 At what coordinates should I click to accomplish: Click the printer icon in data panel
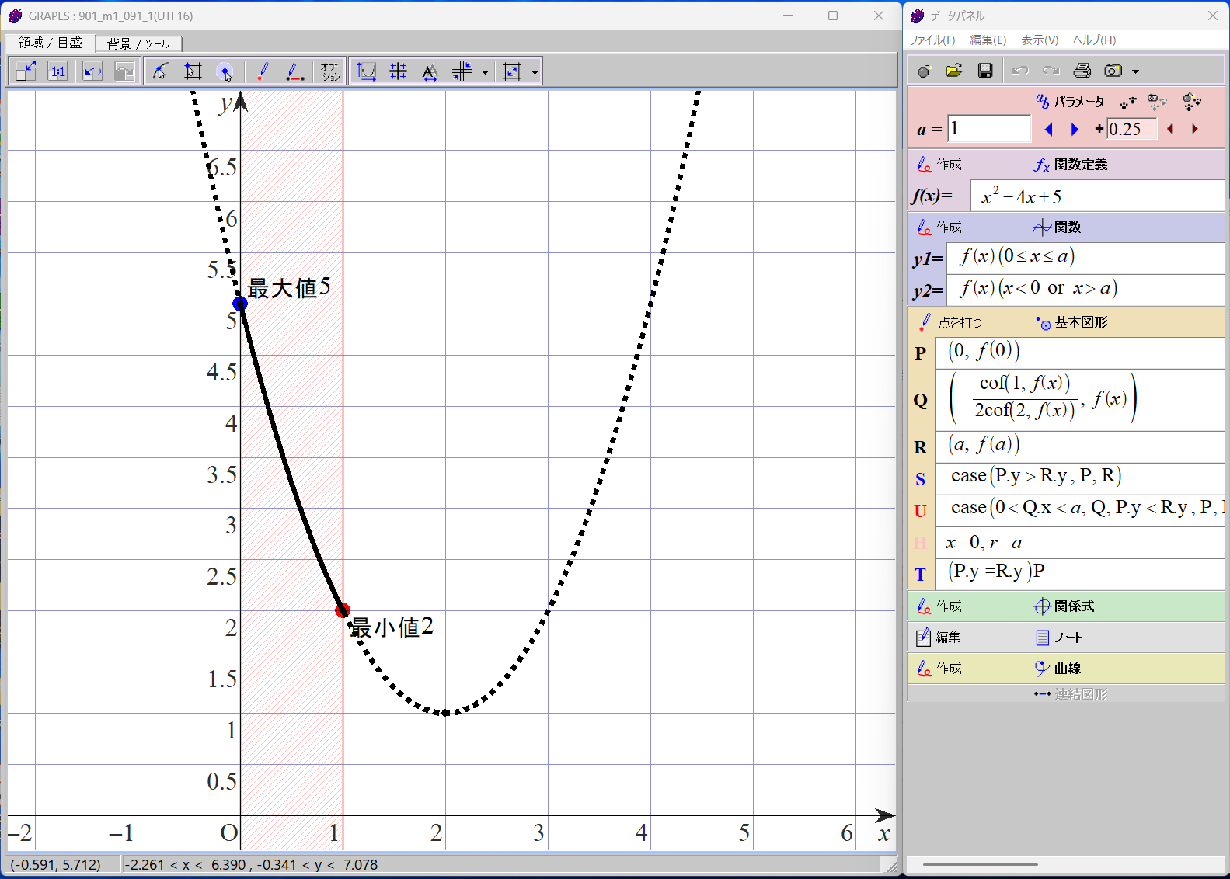coord(1082,71)
